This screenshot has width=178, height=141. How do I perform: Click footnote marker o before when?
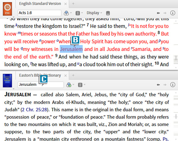point(58,41)
